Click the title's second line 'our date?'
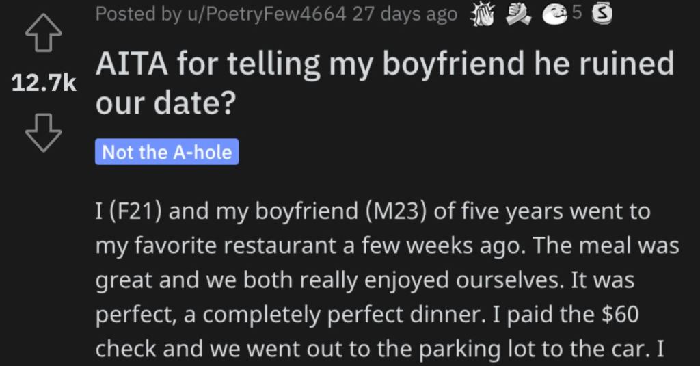Viewport: 700px width, 366px height. 165,103
